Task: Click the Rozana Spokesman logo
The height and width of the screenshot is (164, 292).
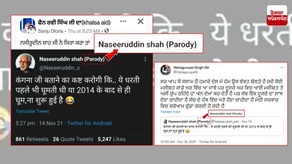Action: coord(277,15)
